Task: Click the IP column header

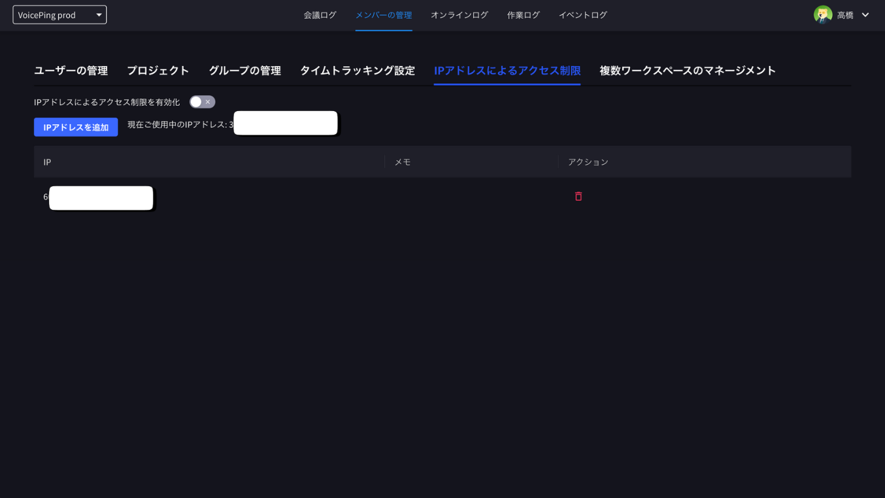Action: pyautogui.click(x=46, y=161)
